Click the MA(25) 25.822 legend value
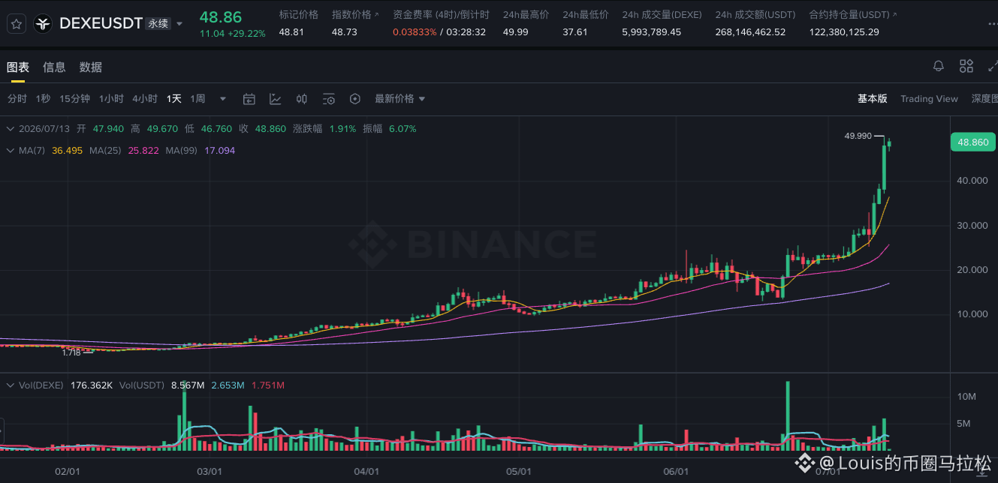This screenshot has width=998, height=483. [x=143, y=151]
